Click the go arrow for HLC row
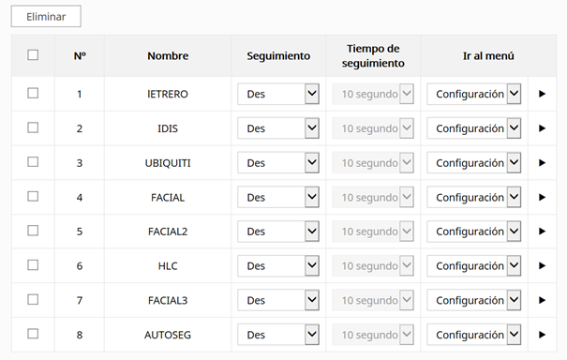 [542, 266]
